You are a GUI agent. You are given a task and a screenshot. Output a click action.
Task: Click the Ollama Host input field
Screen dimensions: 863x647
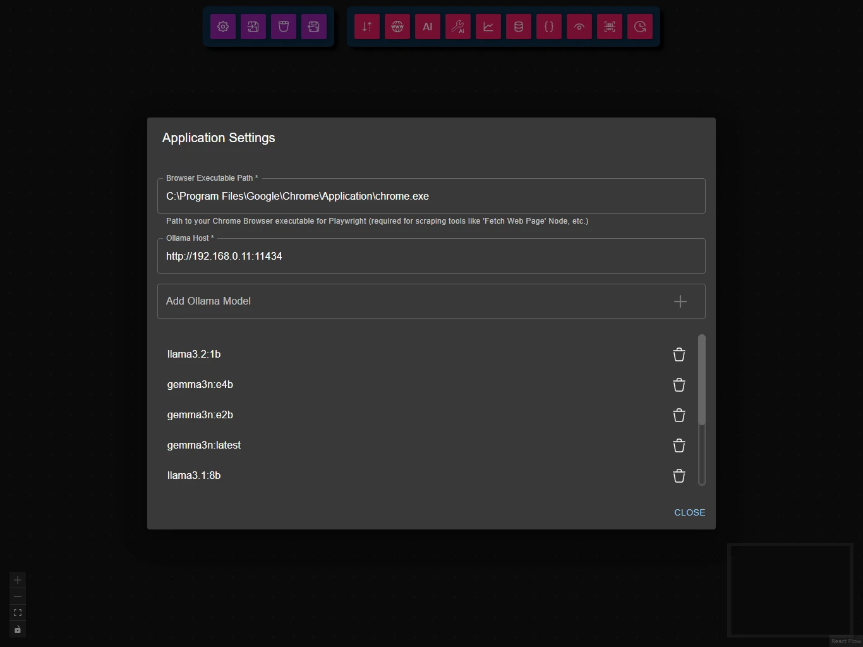click(431, 257)
